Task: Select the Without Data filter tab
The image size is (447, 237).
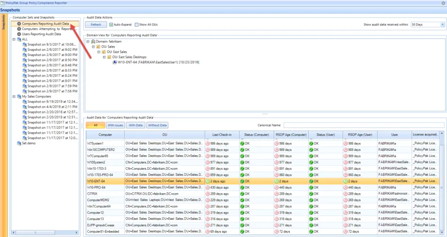Action: [157, 125]
